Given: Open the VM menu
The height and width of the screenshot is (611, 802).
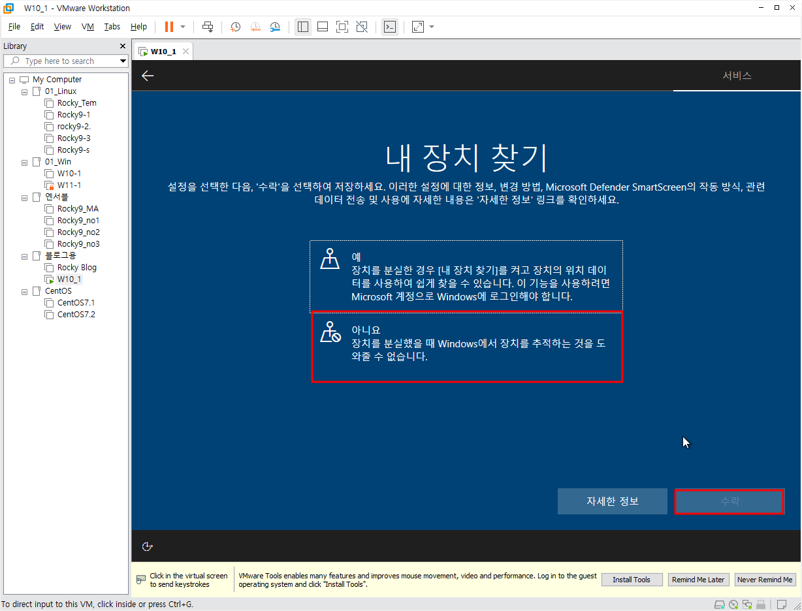Looking at the screenshot, I should [88, 27].
